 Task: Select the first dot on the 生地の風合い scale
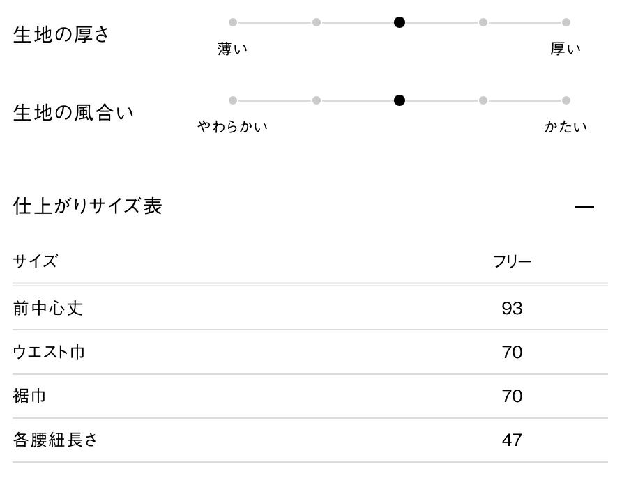[x=233, y=100]
